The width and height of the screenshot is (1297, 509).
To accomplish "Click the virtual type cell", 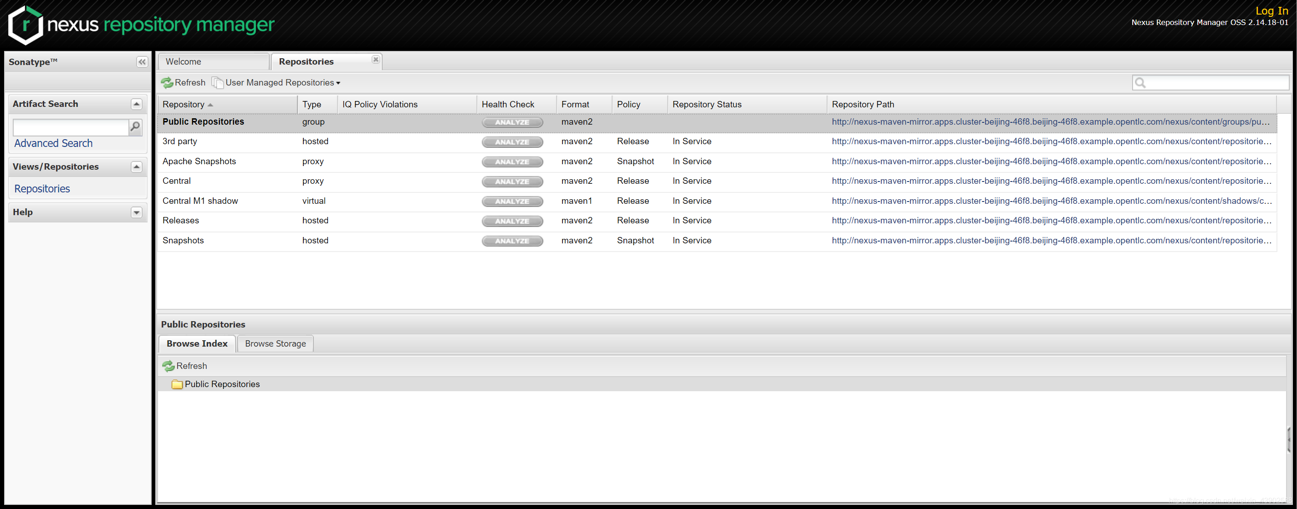I will point(314,201).
